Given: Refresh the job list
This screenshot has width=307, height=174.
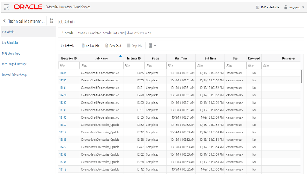Looking at the screenshot, I should click(x=67, y=46).
